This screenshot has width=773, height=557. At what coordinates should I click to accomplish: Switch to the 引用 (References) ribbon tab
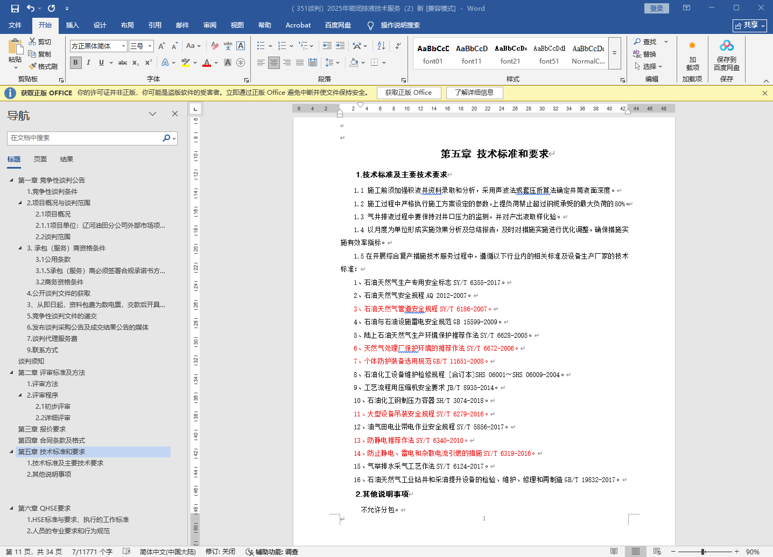pyautogui.click(x=155, y=25)
